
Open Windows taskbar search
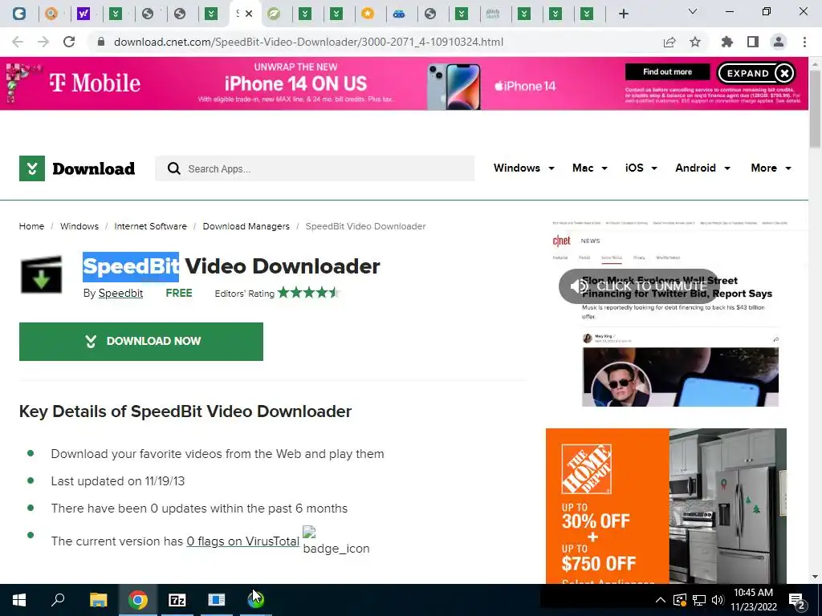tap(58, 599)
